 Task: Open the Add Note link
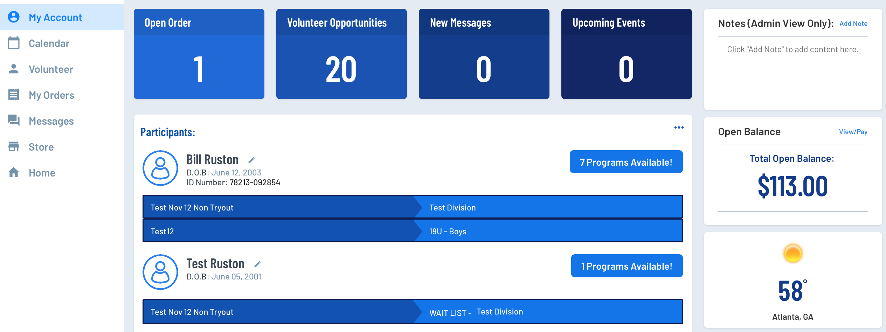click(853, 23)
